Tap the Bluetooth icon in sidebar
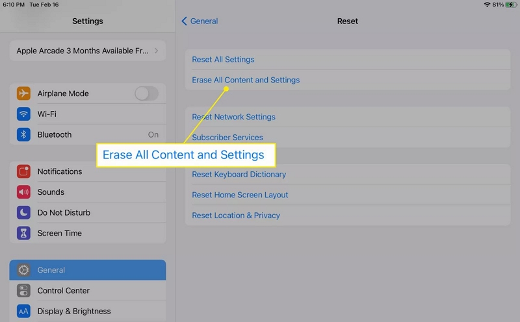This screenshot has height=322, width=520. click(23, 134)
